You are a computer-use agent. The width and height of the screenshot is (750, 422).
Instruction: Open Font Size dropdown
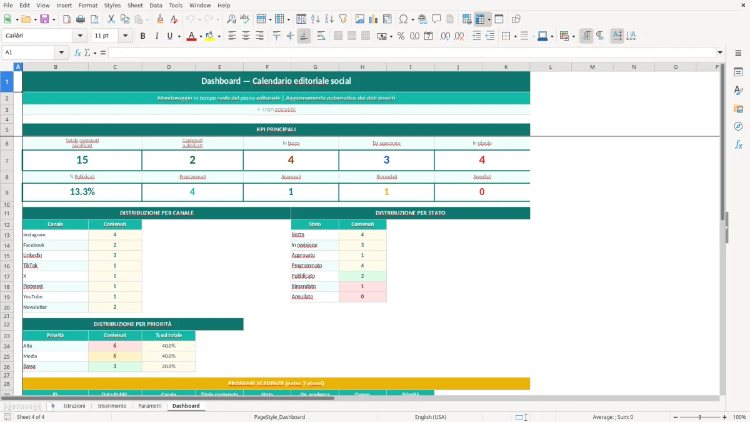pyautogui.click(x=126, y=36)
